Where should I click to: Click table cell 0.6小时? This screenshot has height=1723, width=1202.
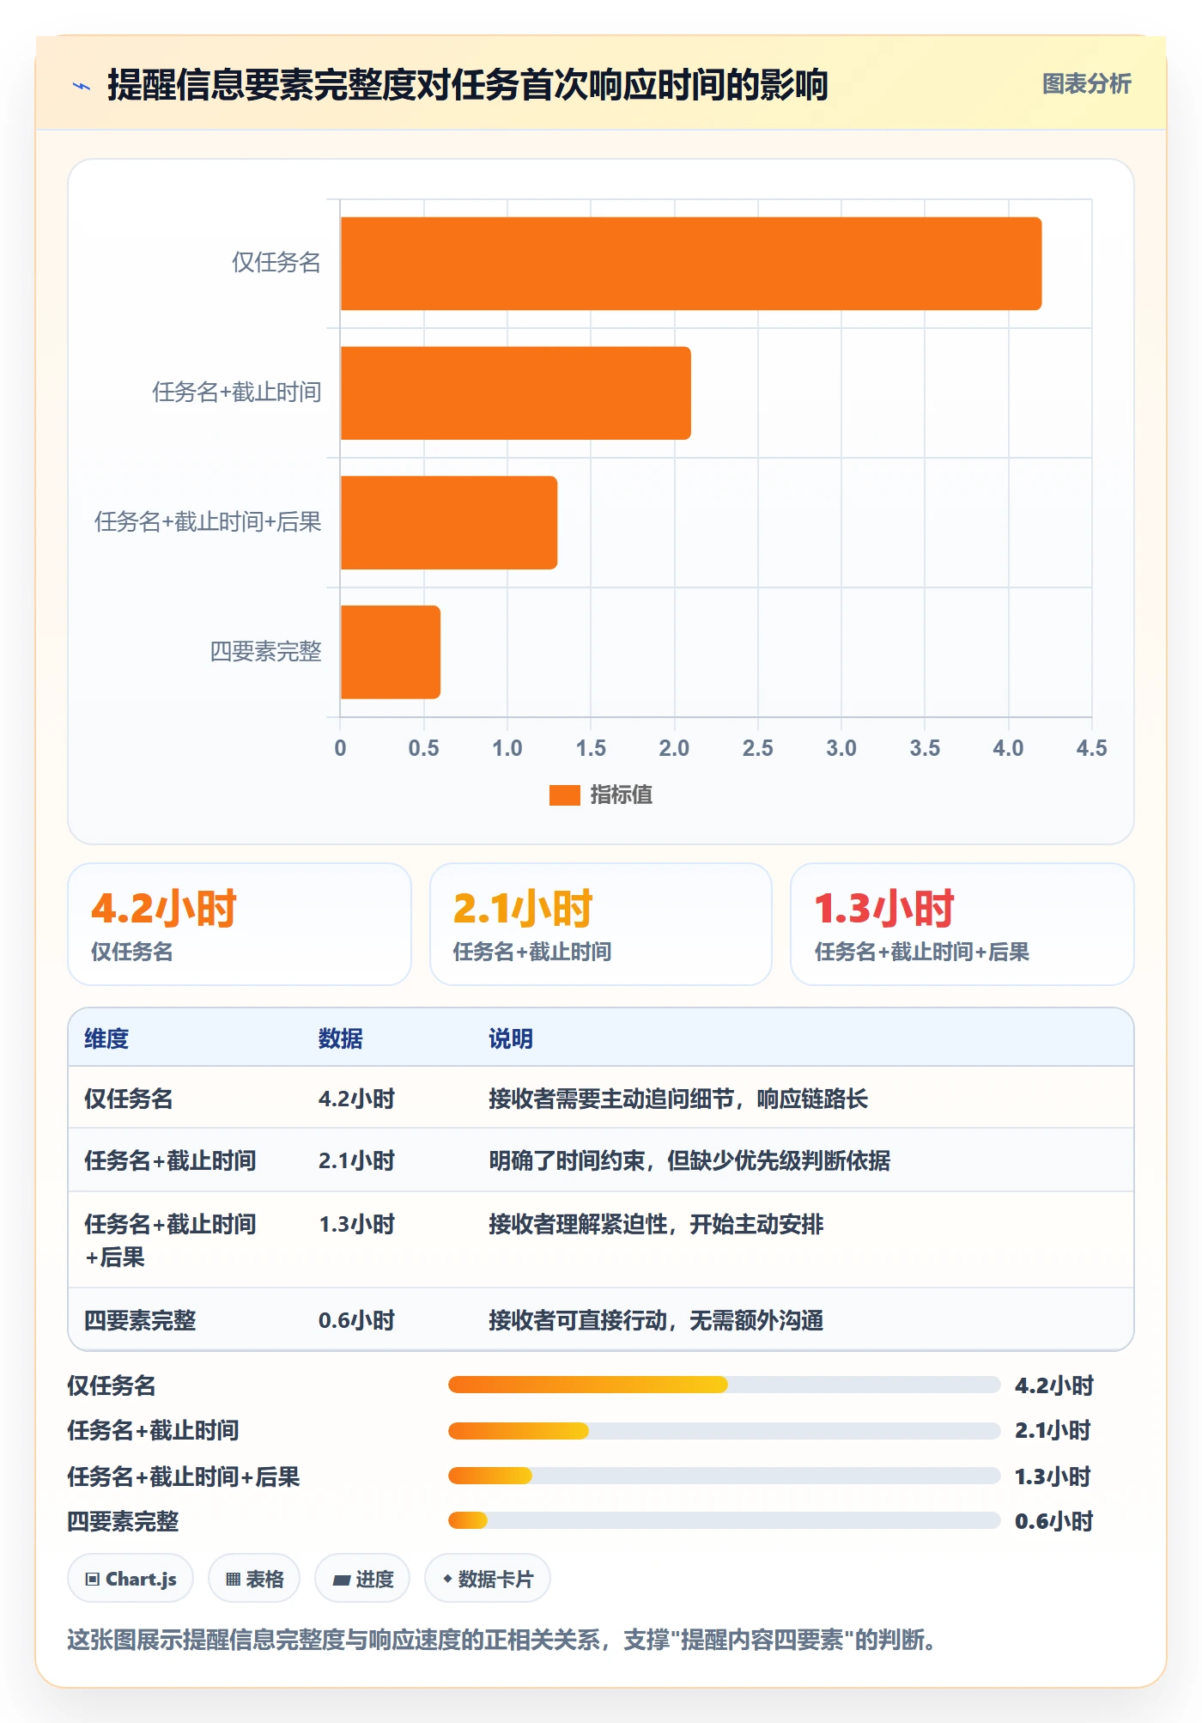[356, 1320]
